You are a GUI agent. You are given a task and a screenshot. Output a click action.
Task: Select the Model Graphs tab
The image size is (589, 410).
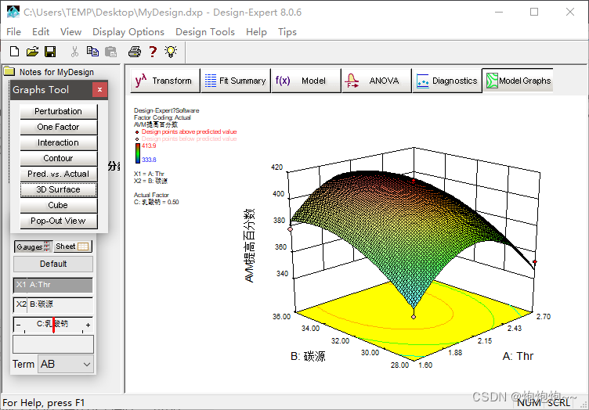[518, 81]
